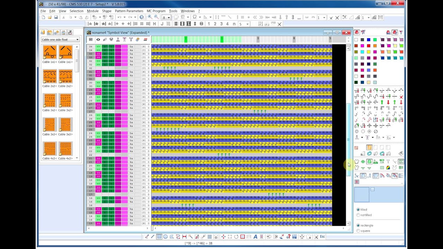The image size is (443, 249).
Task: Select the 'filled' radio option
Action: tap(358, 210)
